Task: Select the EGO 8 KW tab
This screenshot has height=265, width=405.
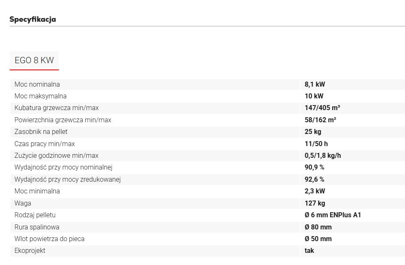Action: (34, 60)
